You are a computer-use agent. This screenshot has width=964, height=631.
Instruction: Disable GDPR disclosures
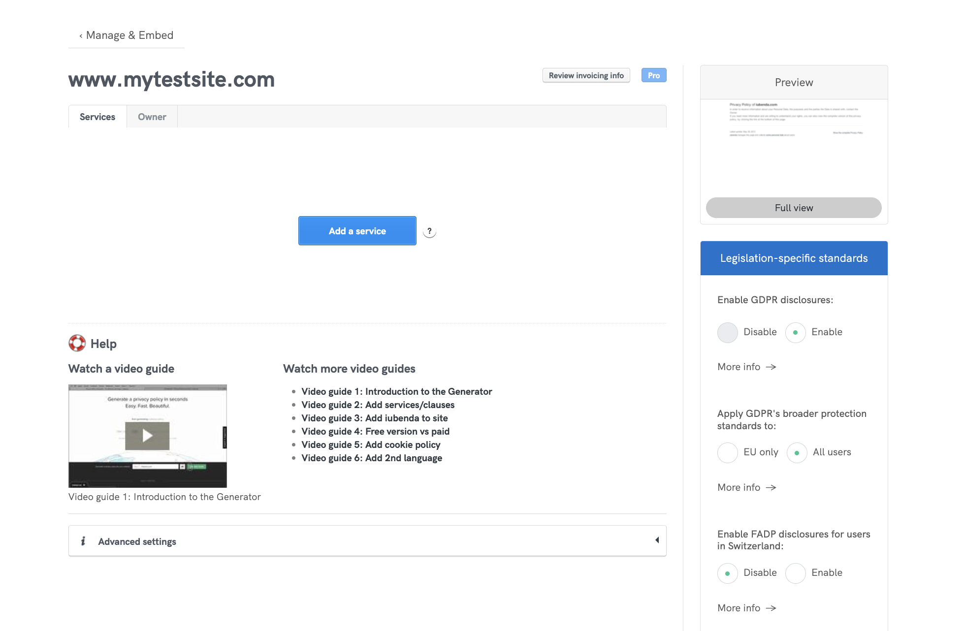click(x=727, y=332)
